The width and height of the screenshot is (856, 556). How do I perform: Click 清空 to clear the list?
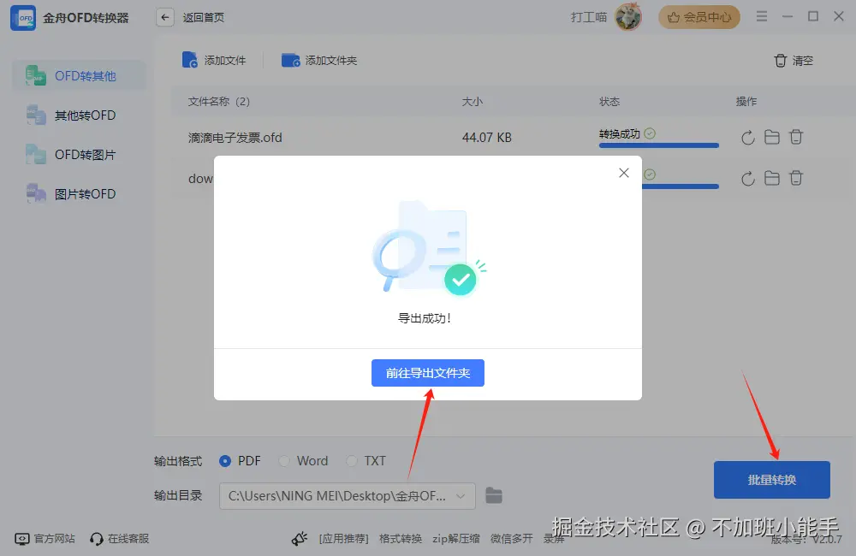pyautogui.click(x=794, y=61)
